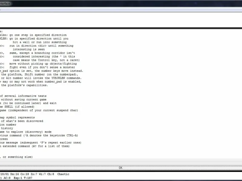Select 'case means the Control key, not a caret)'
Viewport: 242px width, 181px height.
46,60
